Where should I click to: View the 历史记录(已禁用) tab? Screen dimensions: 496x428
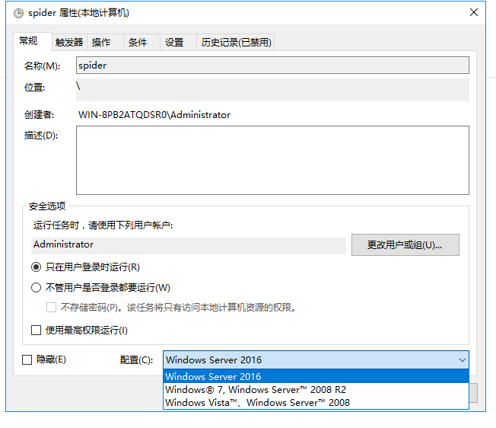[236, 43]
